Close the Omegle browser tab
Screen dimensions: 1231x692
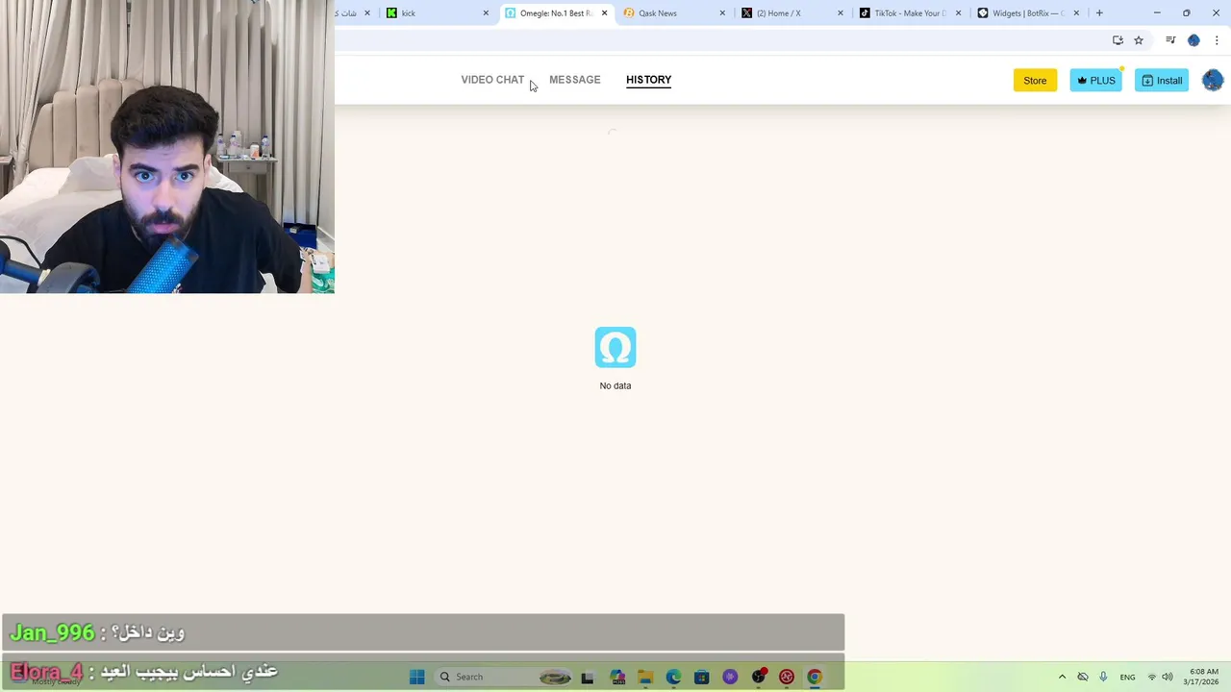click(x=604, y=13)
